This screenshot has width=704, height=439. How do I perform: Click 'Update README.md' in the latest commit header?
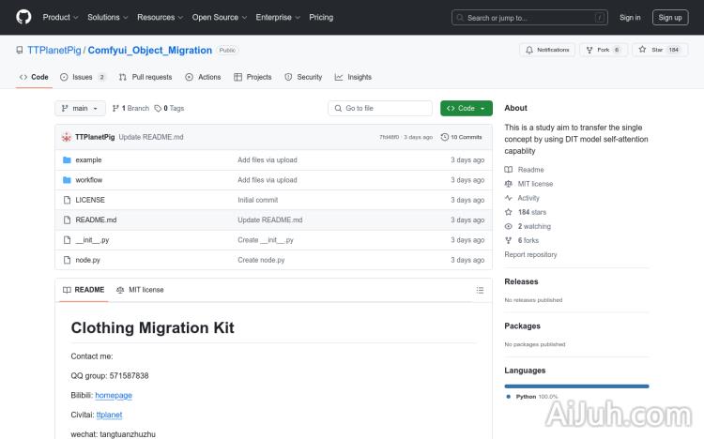tap(151, 137)
